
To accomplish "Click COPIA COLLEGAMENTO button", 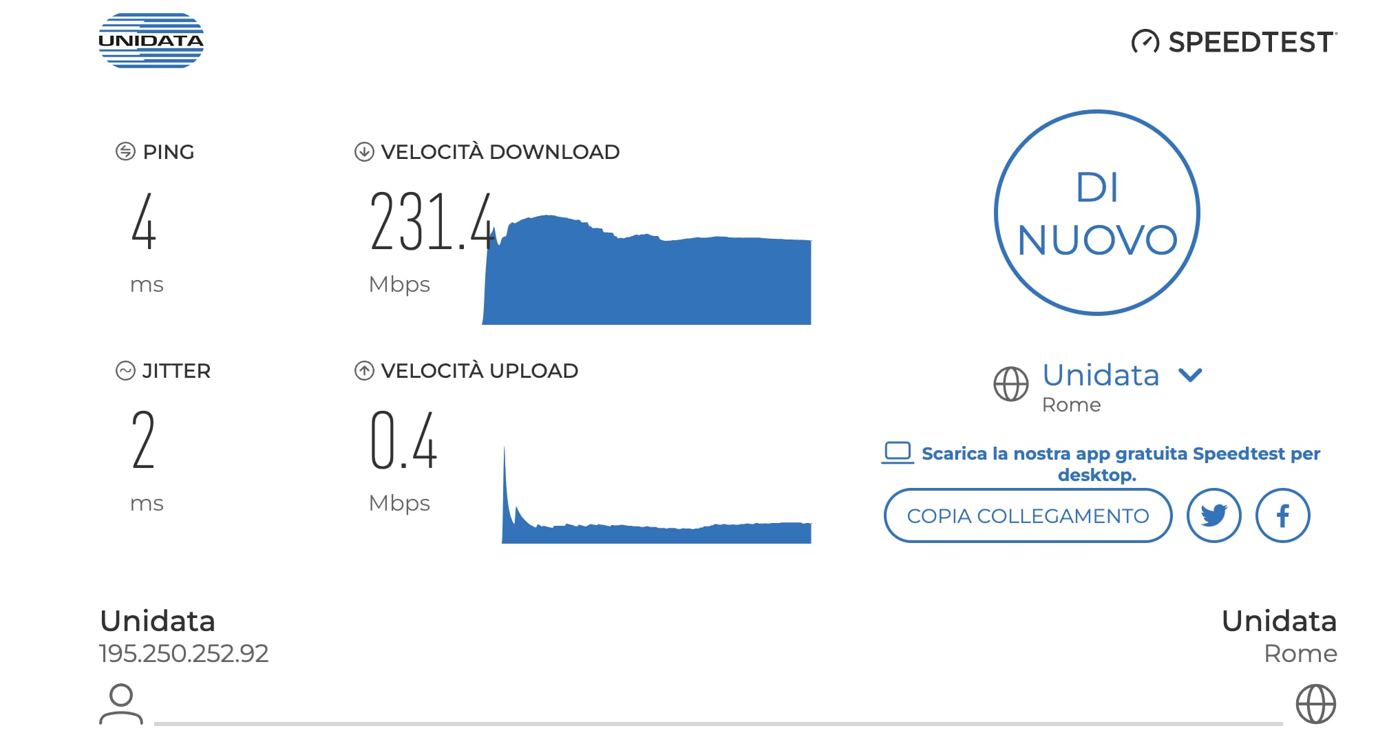I will [x=1028, y=515].
